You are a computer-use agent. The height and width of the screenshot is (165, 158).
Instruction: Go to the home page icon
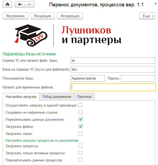click(7, 4)
